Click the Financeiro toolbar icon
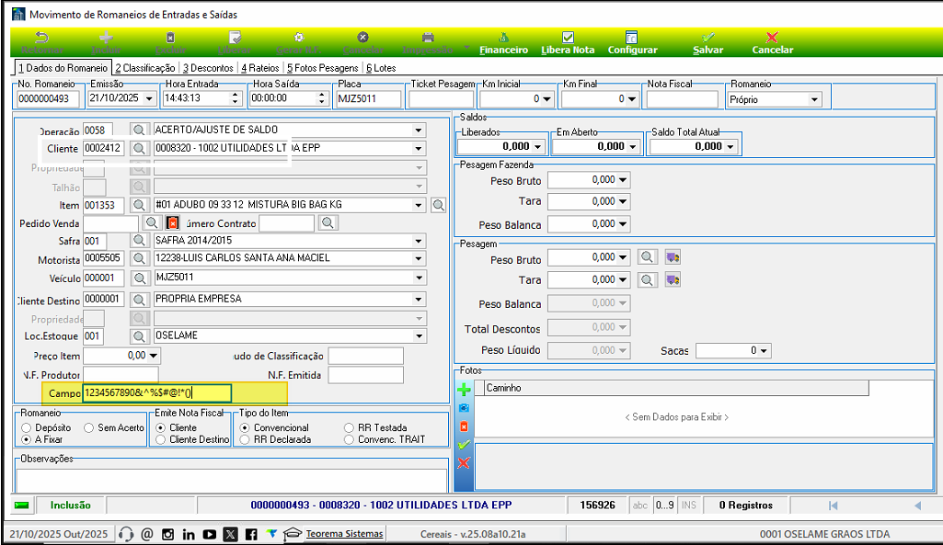 (503, 42)
